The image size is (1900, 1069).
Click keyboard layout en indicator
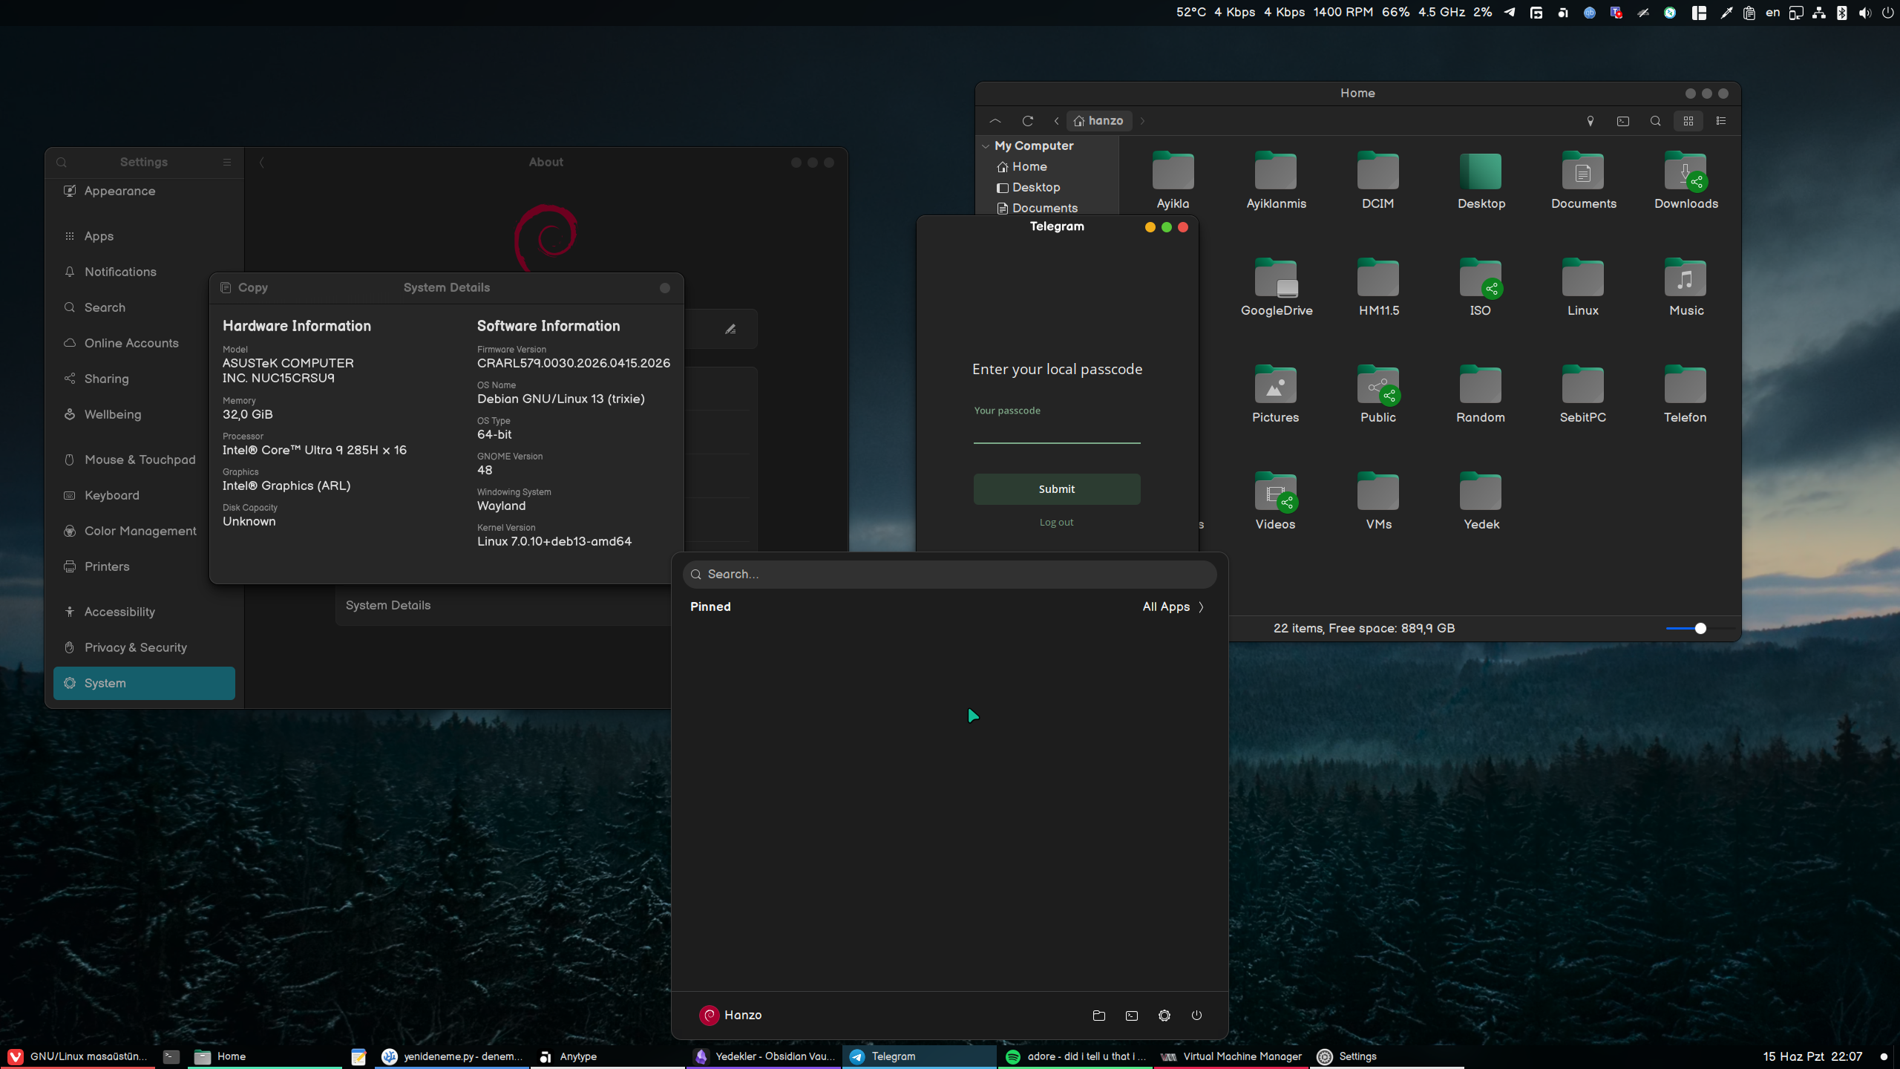[1773, 13]
